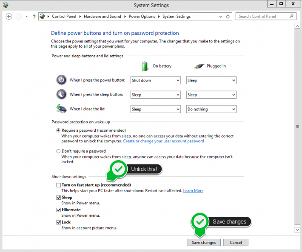Click 'Define power buttons' heading text
This screenshot has height=252, width=302.
[x=115, y=33]
